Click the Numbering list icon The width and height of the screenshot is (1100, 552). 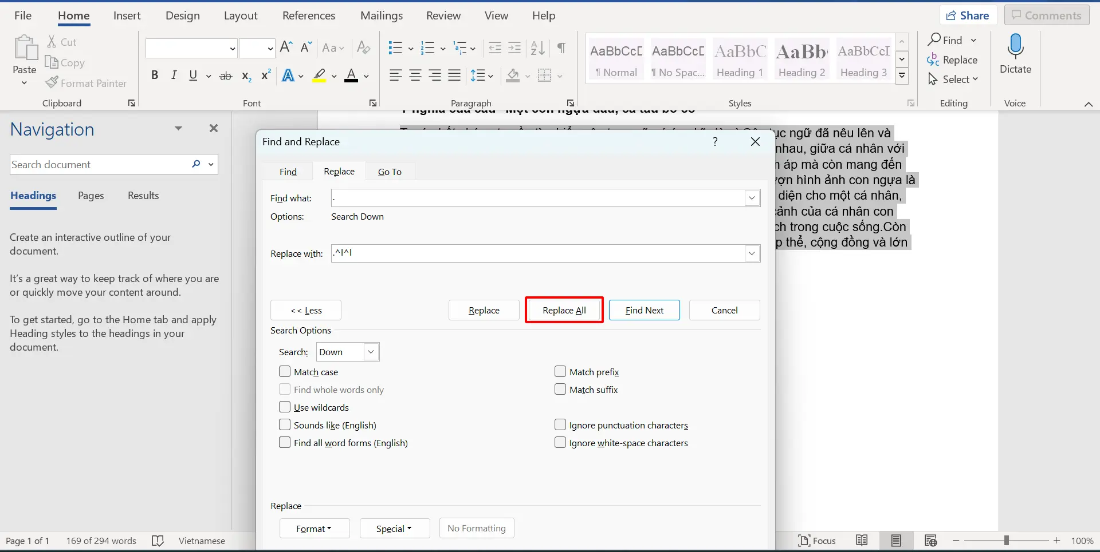(427, 48)
